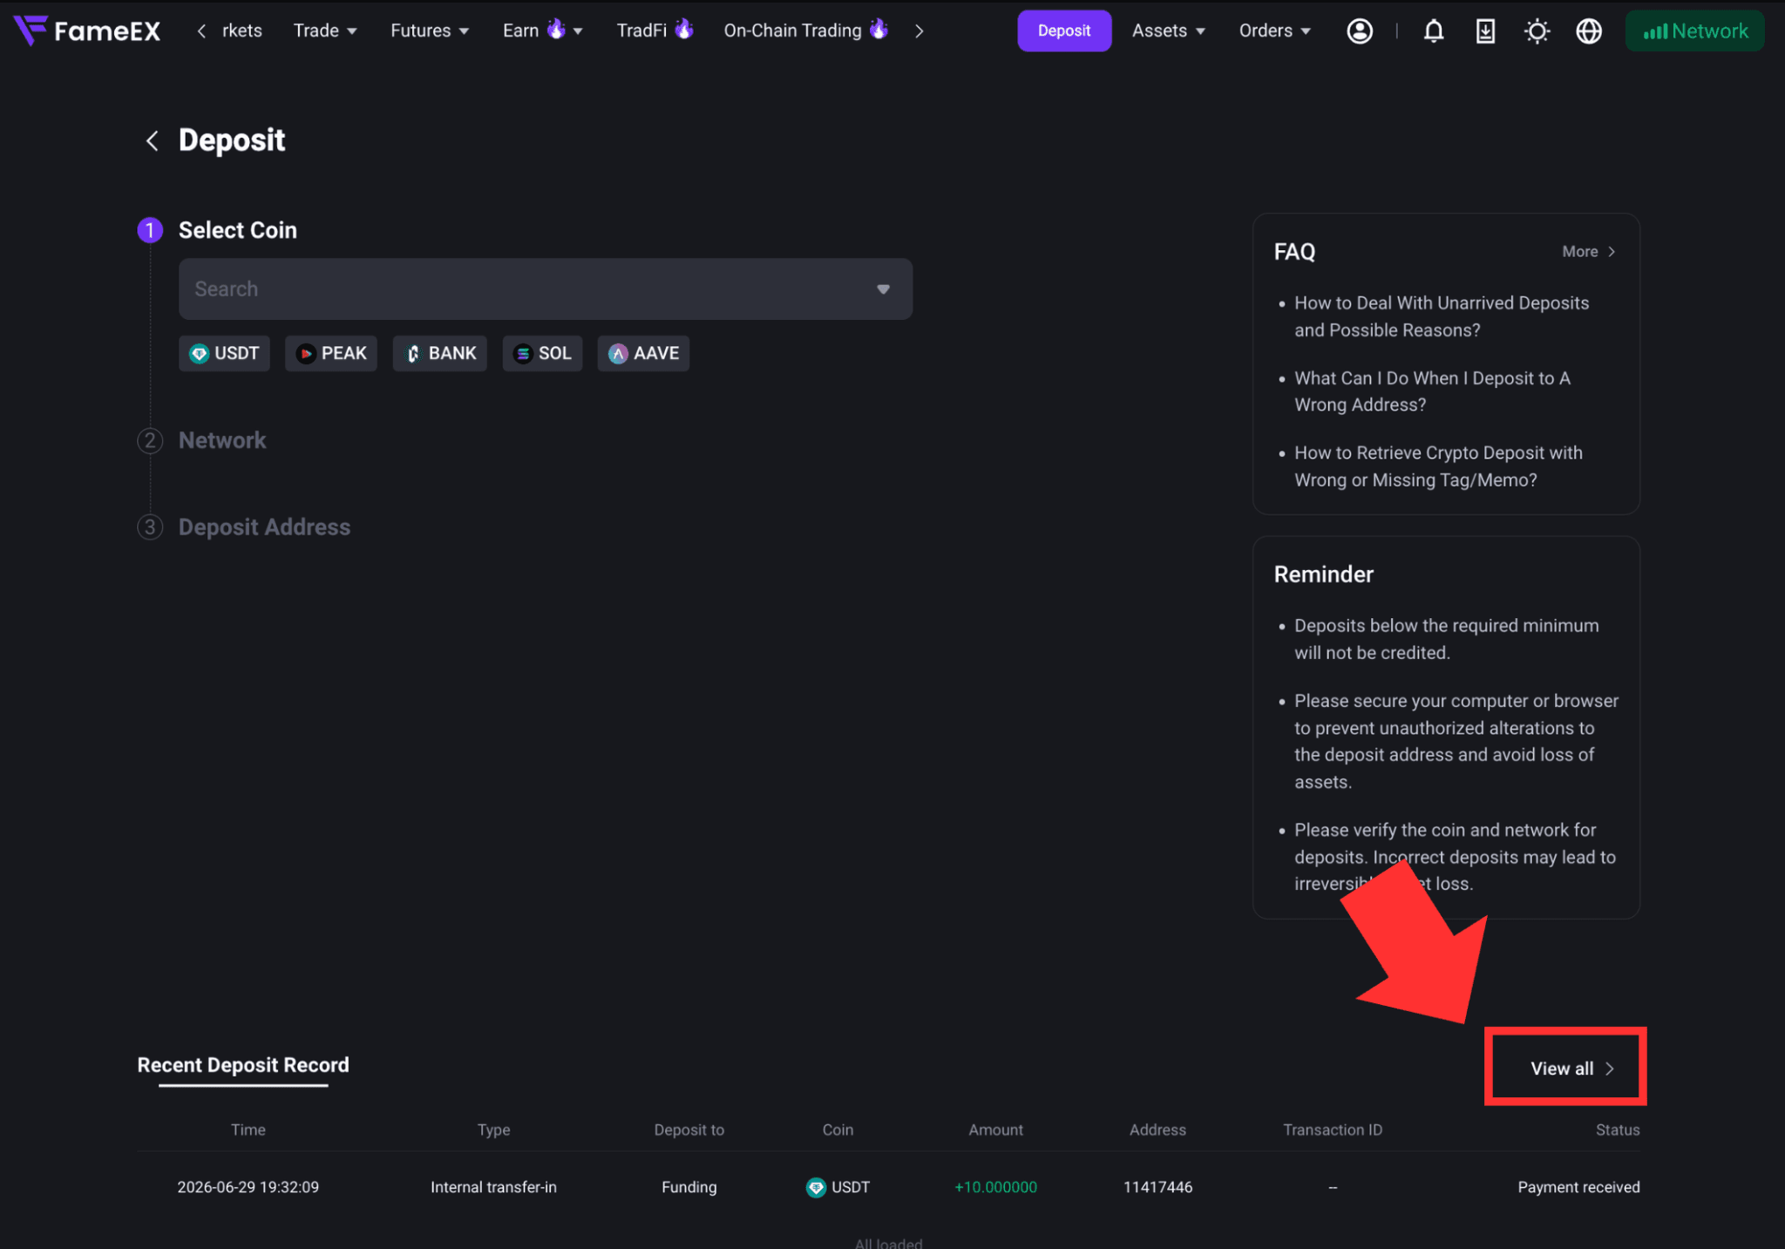Open the coin Search dropdown arrow
The height and width of the screenshot is (1249, 1785).
(883, 289)
